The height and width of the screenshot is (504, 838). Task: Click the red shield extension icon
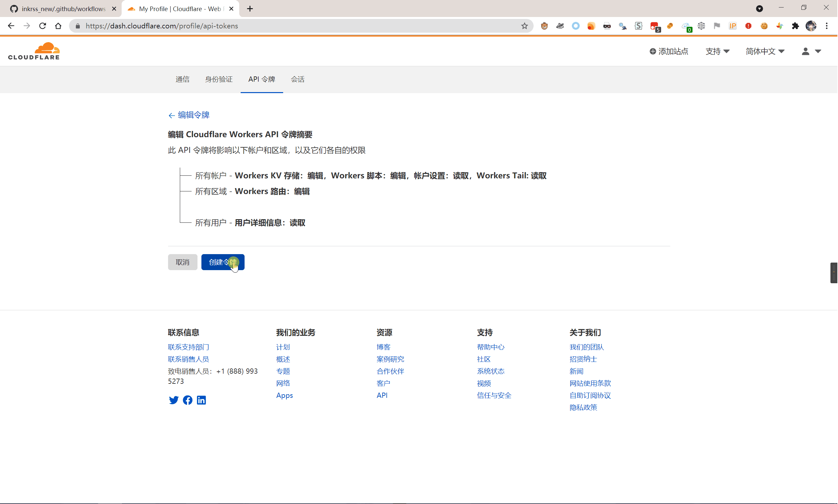pyautogui.click(x=748, y=26)
